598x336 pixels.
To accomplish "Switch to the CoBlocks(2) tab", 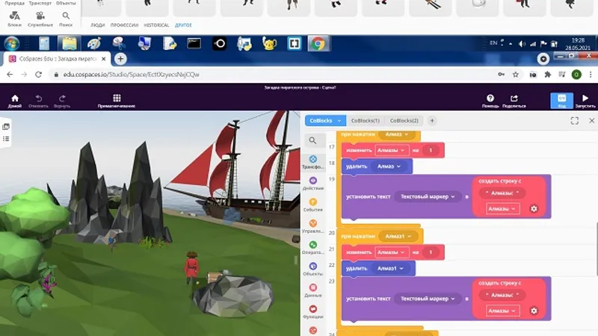I will pyautogui.click(x=404, y=120).
